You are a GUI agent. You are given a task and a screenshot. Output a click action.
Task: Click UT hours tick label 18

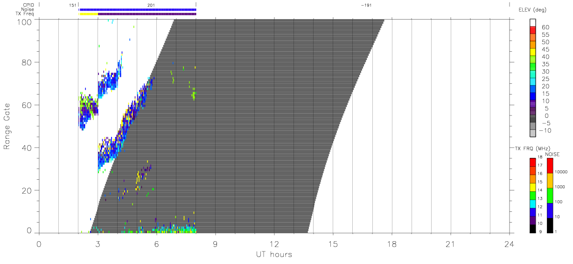point(392,244)
